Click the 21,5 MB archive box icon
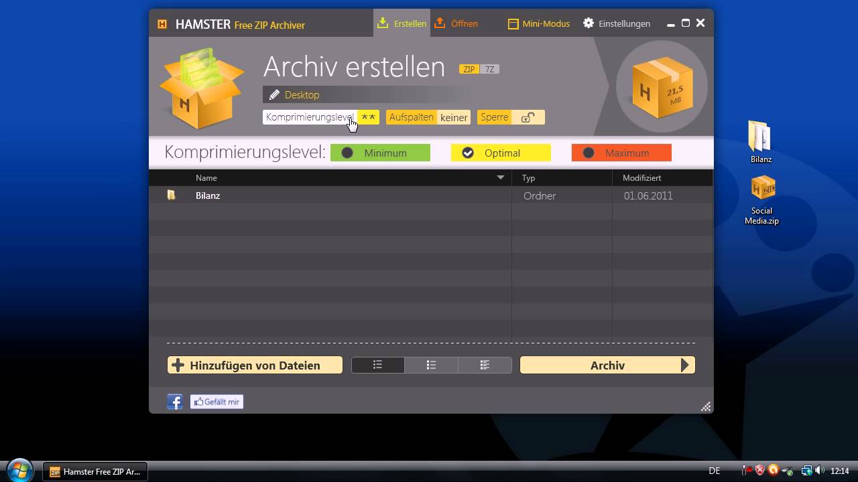The width and height of the screenshot is (858, 482). [x=661, y=87]
